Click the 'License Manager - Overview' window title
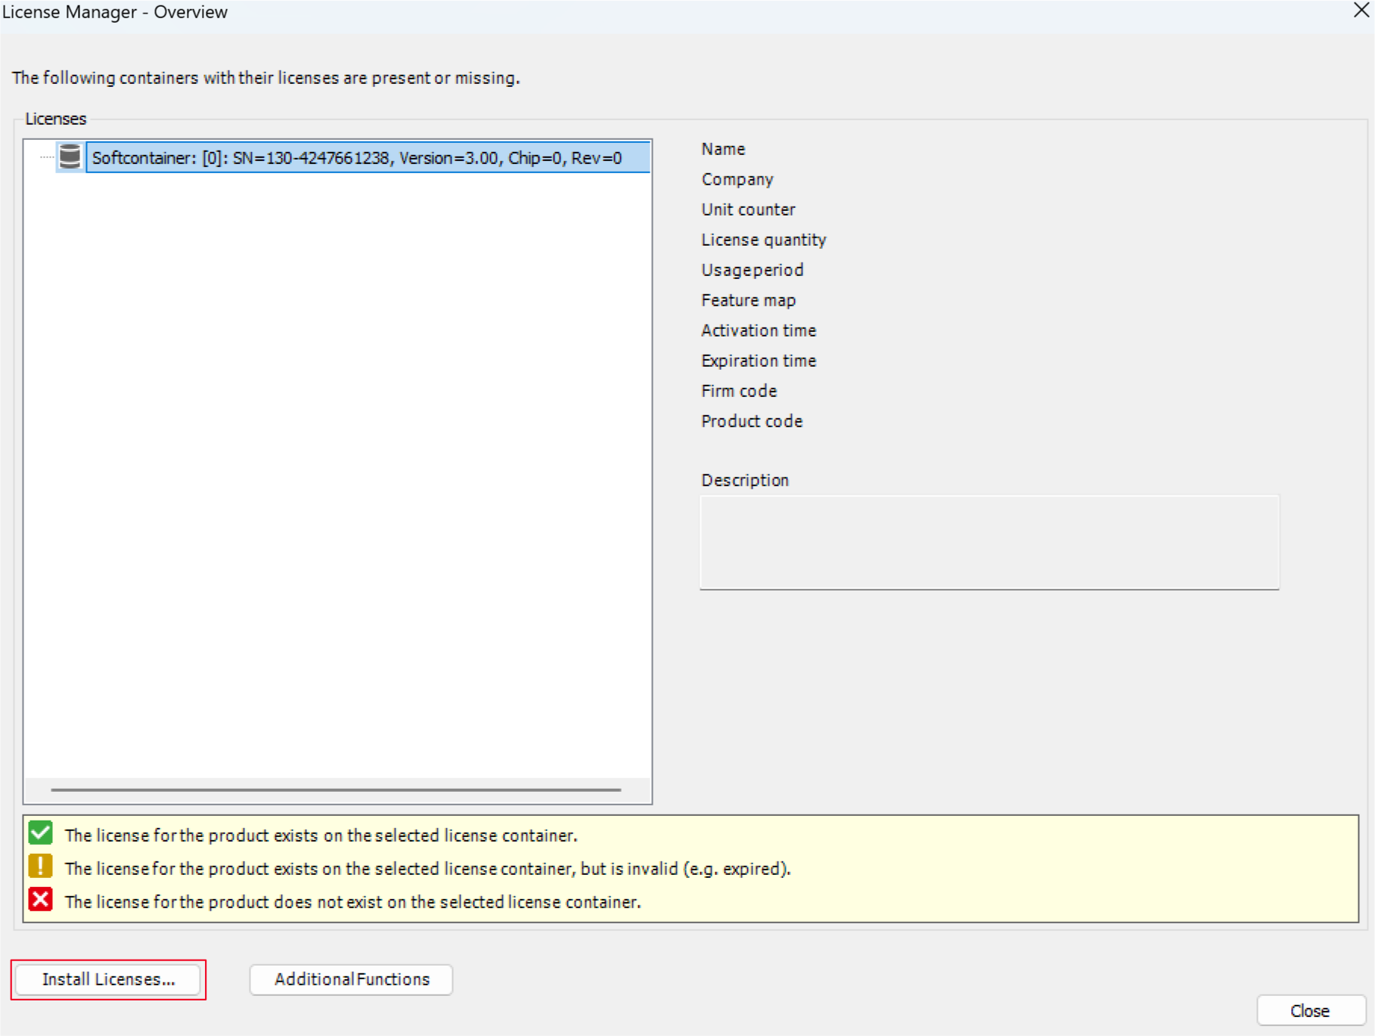 click(115, 11)
